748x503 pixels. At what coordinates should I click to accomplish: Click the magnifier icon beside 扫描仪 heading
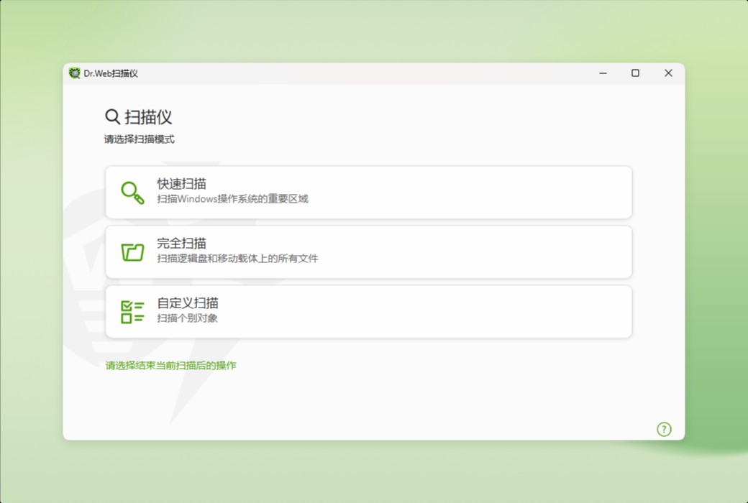[x=111, y=116]
